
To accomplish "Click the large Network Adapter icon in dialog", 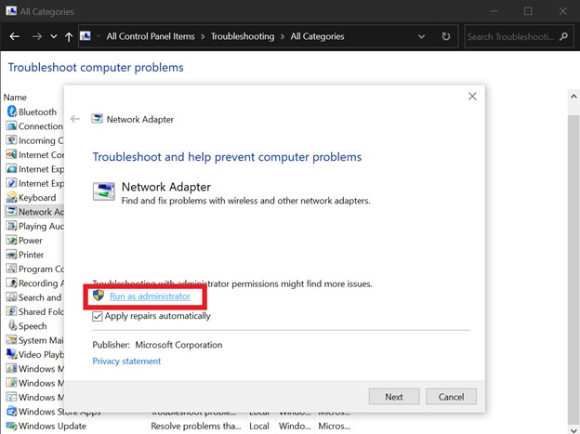I will (103, 191).
